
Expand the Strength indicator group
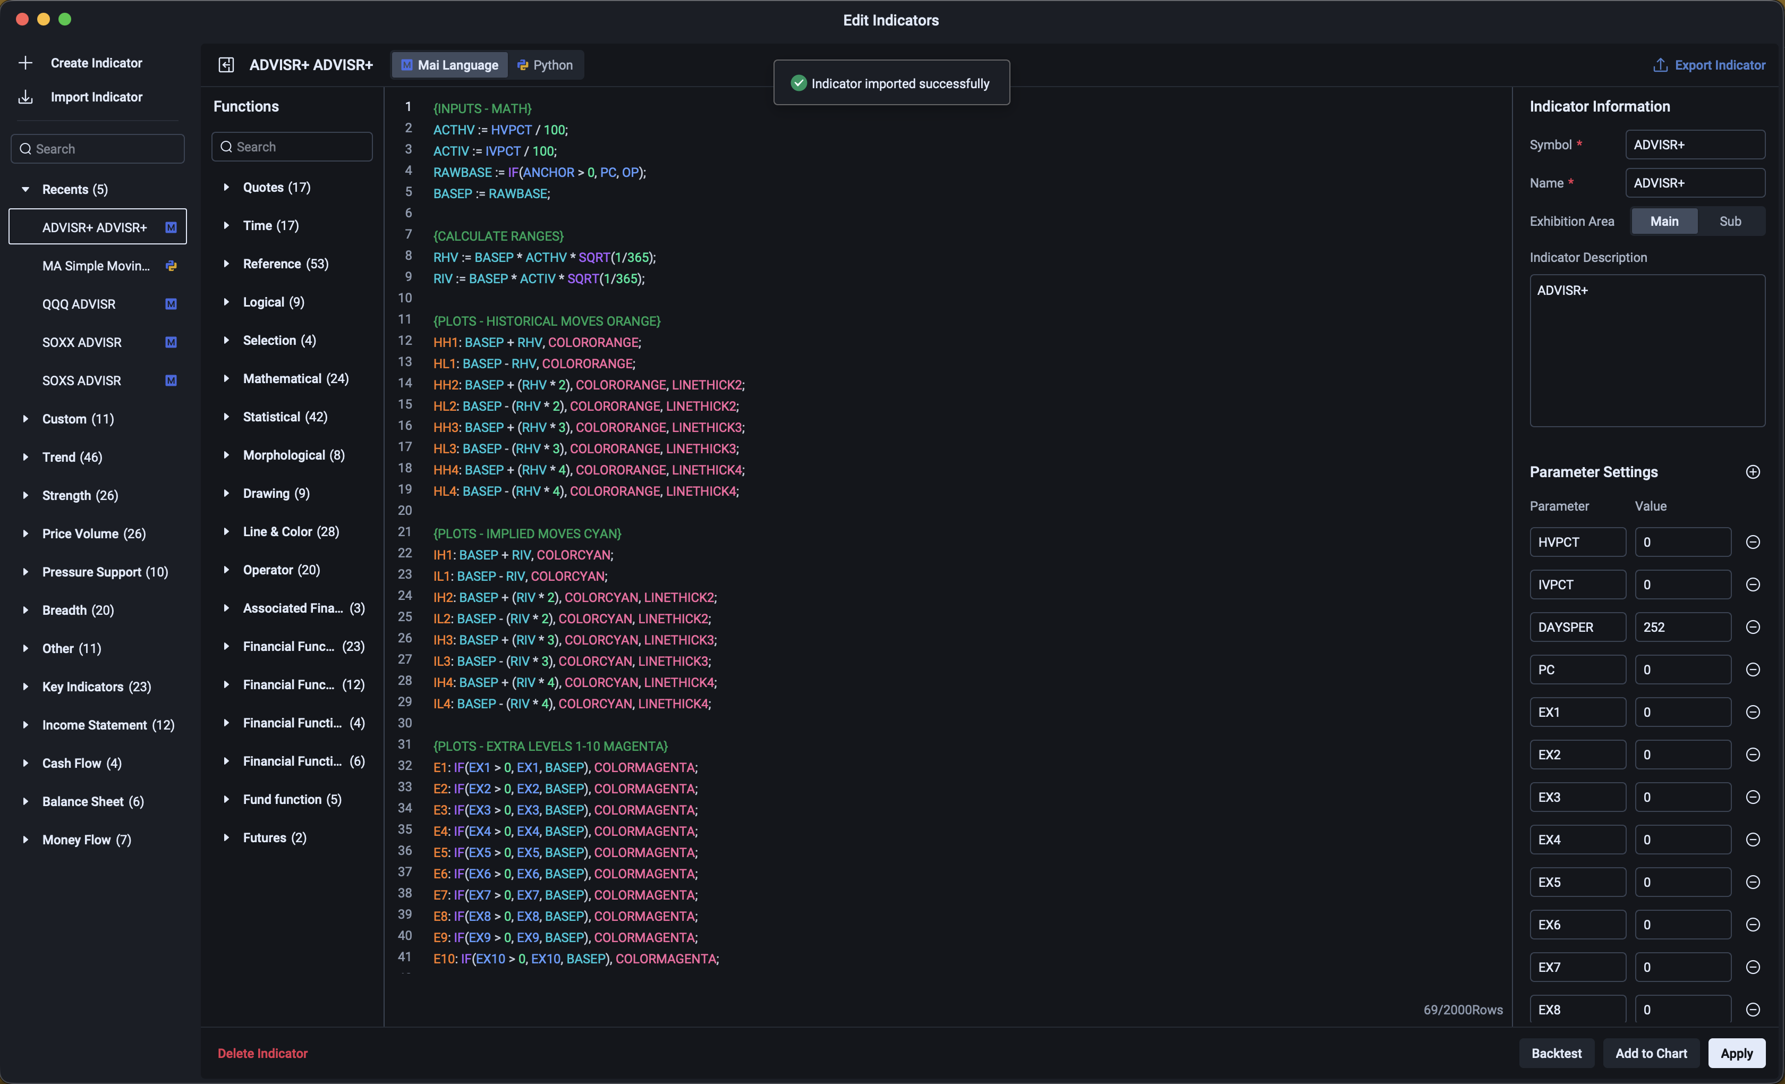(x=25, y=496)
